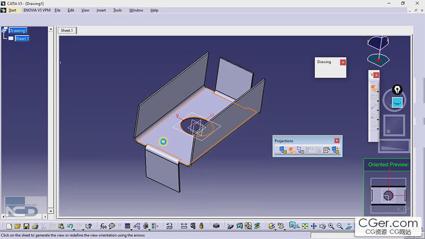Click the Front View icon in Projections
Viewport: 425px width, 239px height.
283,150
